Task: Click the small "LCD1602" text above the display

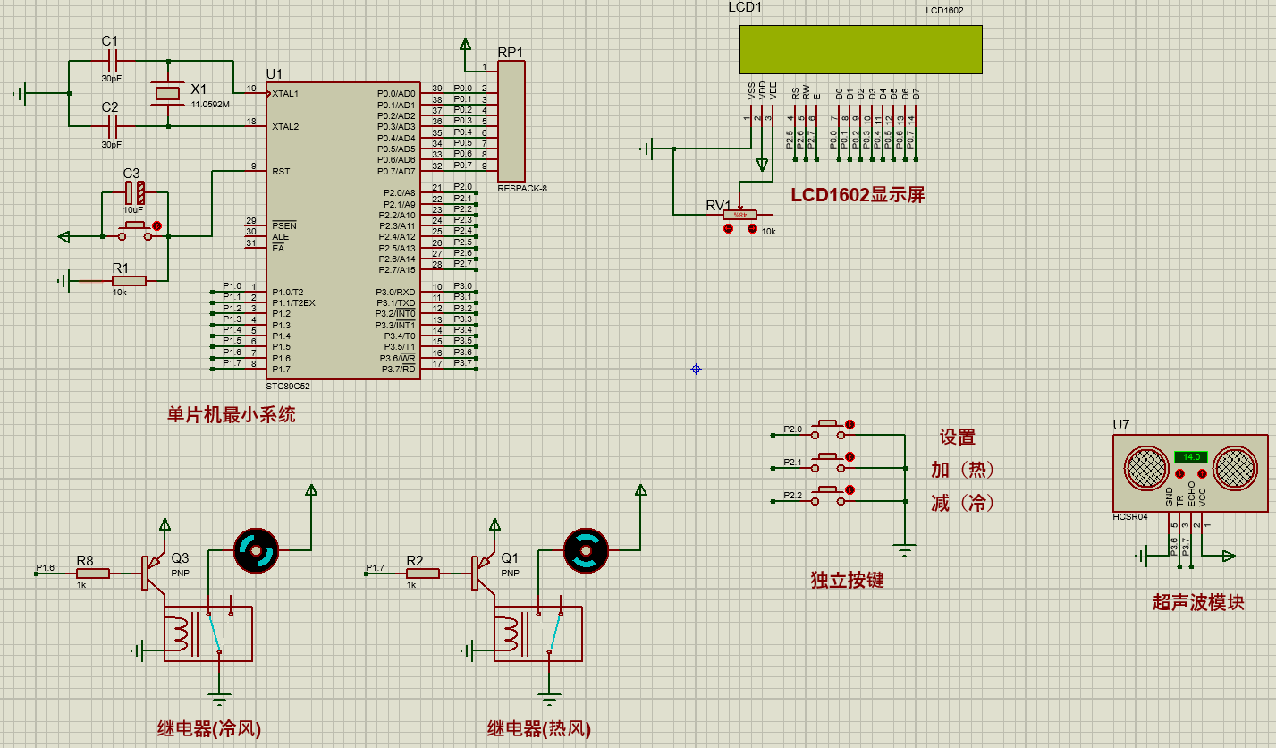Action: (x=945, y=11)
